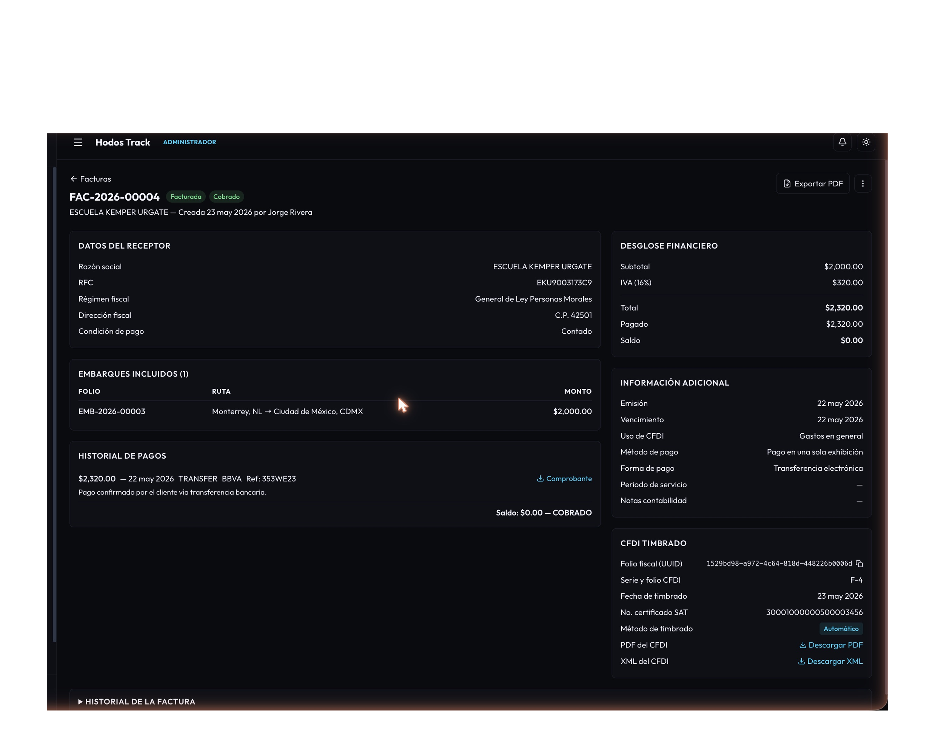Go back to Facturas list
Viewport: 935px width, 740px height.
[91, 179]
